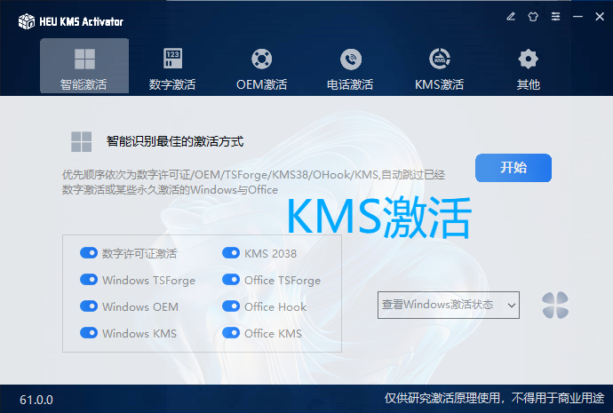Toggle 数字许可证激活 switch
Image resolution: width=613 pixels, height=413 pixels.
89,253
